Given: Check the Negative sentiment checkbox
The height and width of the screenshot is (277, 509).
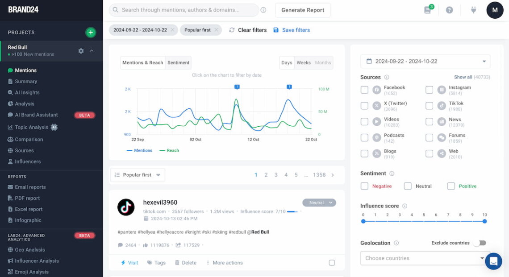Looking at the screenshot, I should click(x=364, y=186).
